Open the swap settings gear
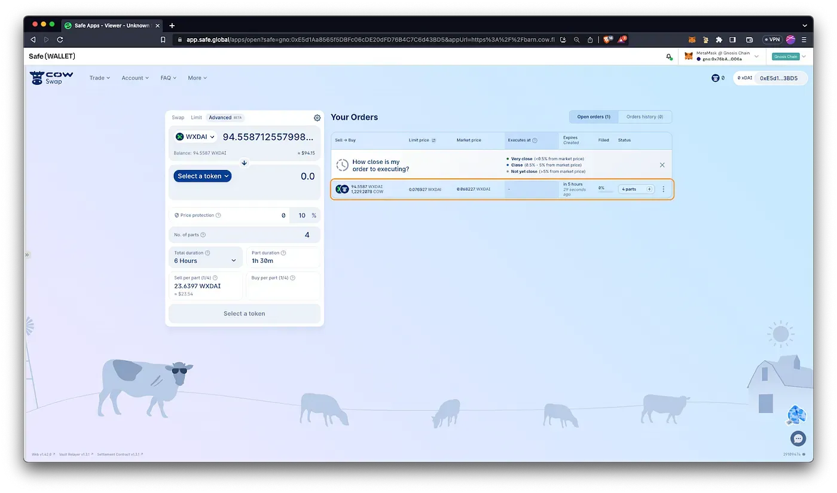The image size is (837, 493). click(317, 118)
